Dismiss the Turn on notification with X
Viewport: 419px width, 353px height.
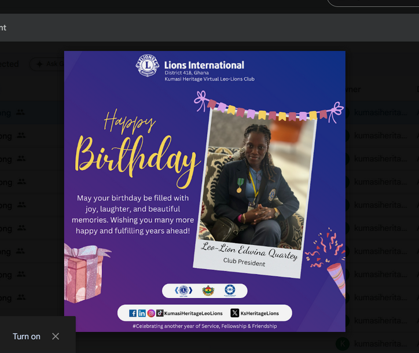[56, 336]
